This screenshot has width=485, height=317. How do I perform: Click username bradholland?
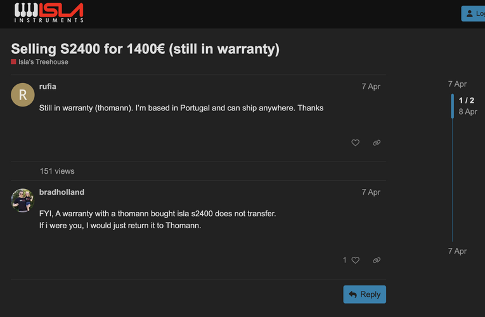[x=61, y=192]
